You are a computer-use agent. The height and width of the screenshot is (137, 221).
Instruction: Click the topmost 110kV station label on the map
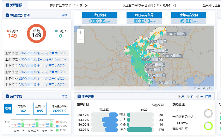click(x=176, y=34)
